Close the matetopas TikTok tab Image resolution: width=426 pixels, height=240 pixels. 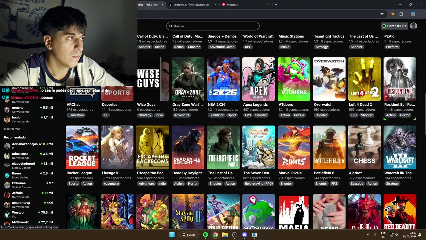coord(215,5)
